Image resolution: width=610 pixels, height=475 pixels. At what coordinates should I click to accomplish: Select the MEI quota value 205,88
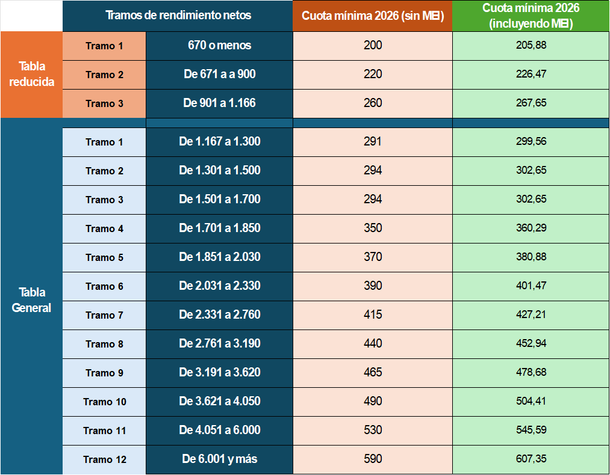[531, 45]
